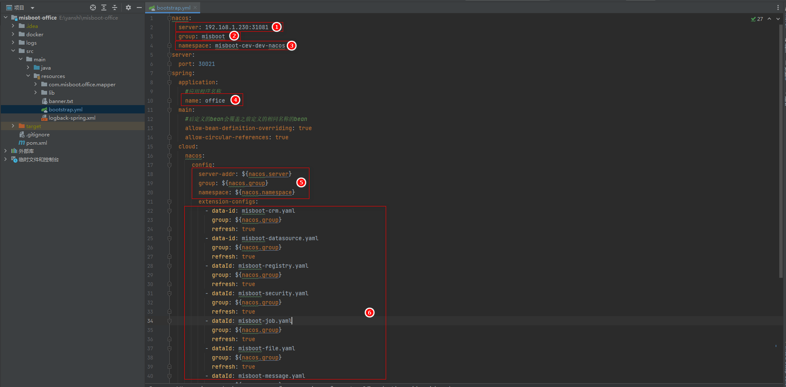Image resolution: width=786 pixels, height=387 pixels.
Task: Click the server IP 192.168.1.230:31081 text
Action: tap(236, 28)
